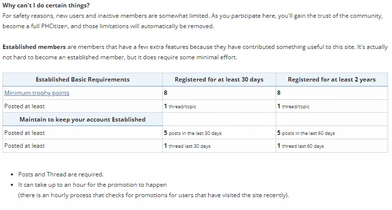Open the Minimum trophy points link

point(37,93)
